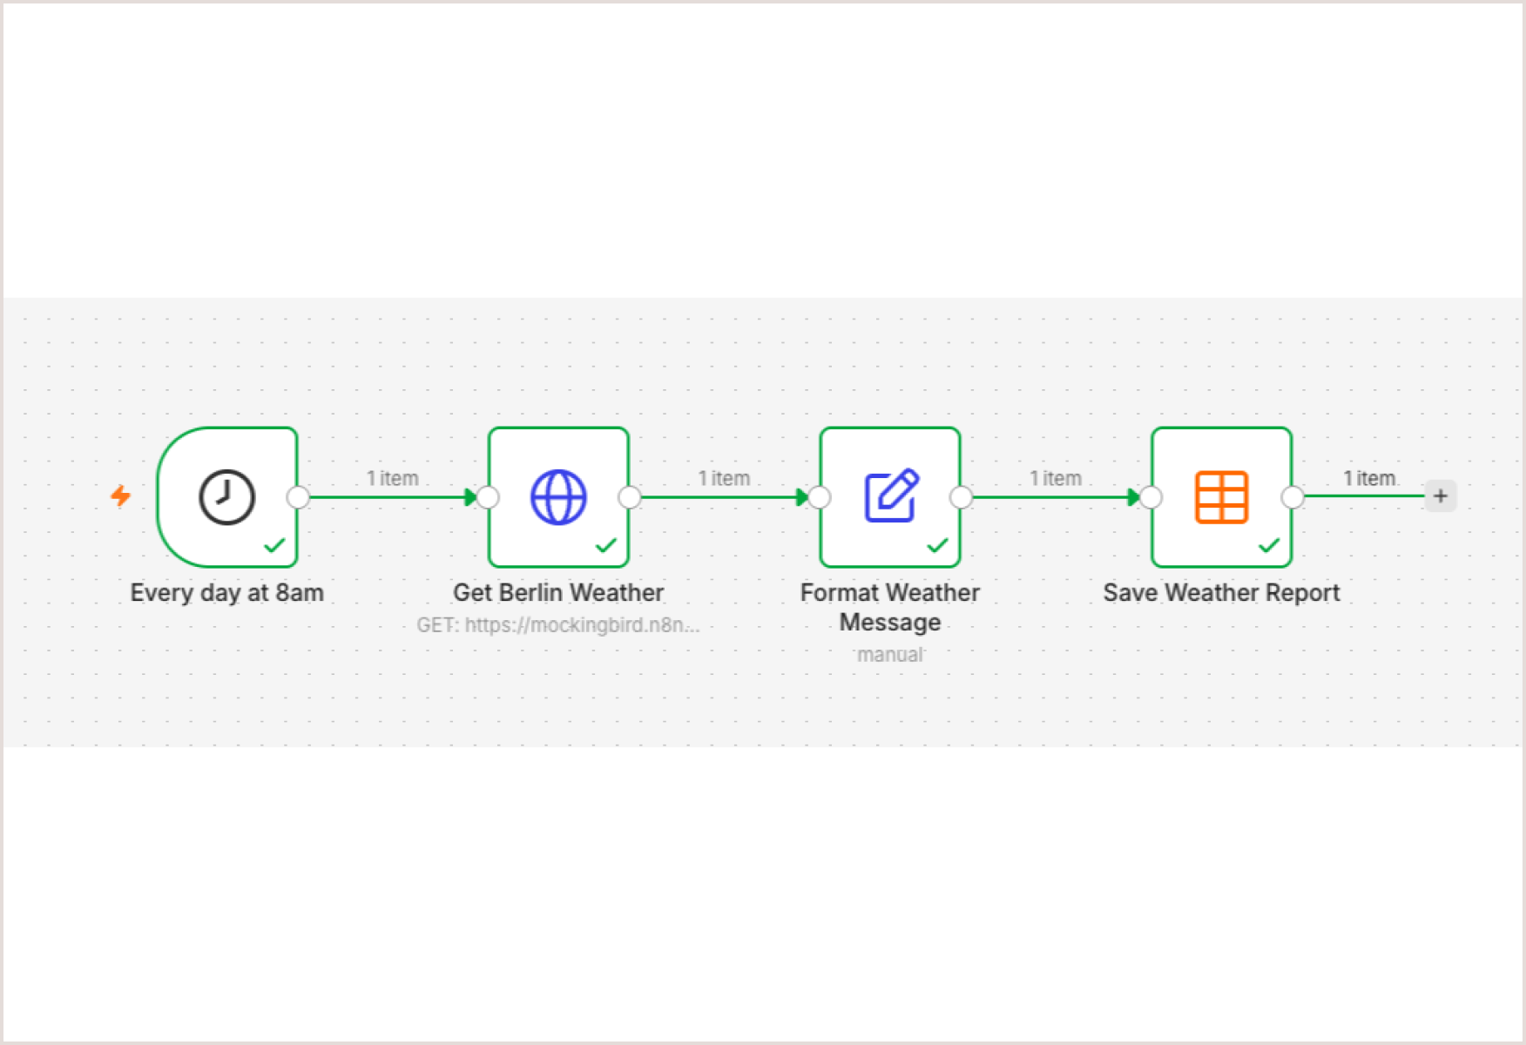
Task: Click the input connector of Save Weather Report
Action: 1151,497
